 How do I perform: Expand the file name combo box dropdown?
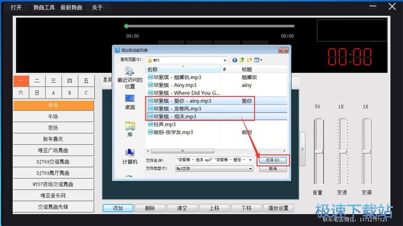tap(250, 160)
